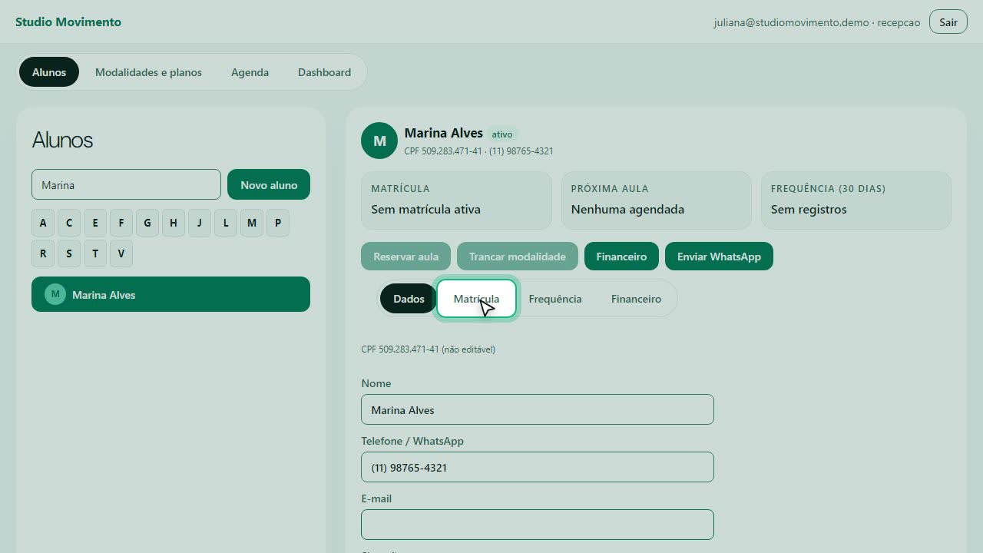The height and width of the screenshot is (553, 983).
Task: Show the Frequência sub-tab
Action: [x=555, y=299]
